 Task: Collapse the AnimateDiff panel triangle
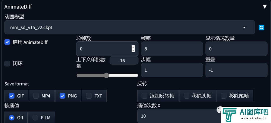[x=265, y=7]
